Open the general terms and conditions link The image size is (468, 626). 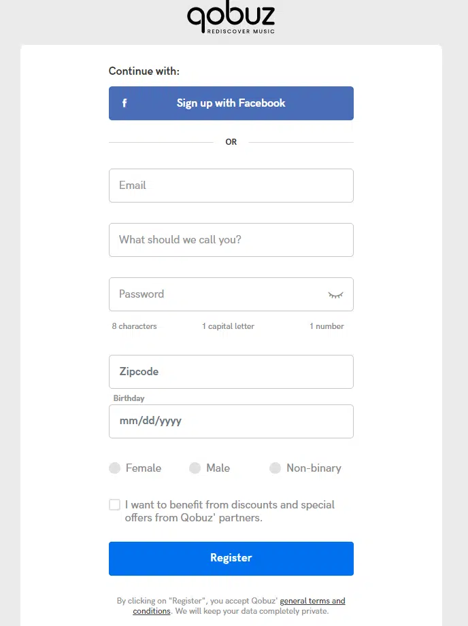point(312,602)
